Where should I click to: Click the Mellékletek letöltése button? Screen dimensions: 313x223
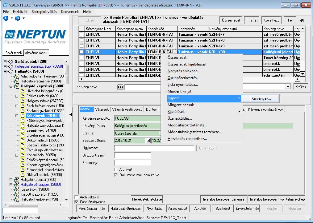point(147,199)
